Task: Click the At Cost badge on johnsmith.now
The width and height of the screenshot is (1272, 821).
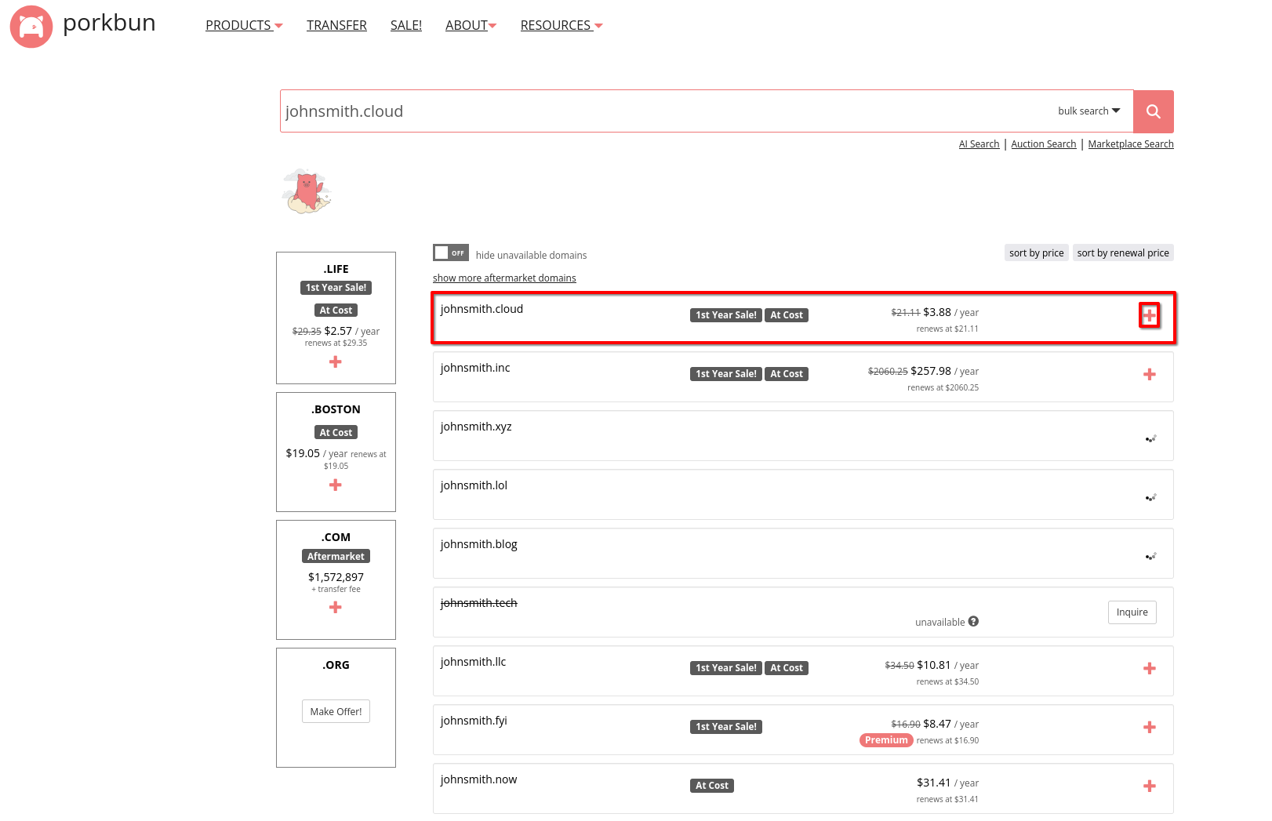Action: [712, 786]
